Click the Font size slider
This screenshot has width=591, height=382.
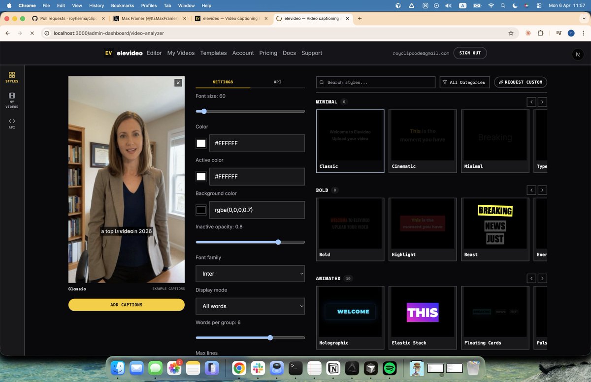pos(250,111)
